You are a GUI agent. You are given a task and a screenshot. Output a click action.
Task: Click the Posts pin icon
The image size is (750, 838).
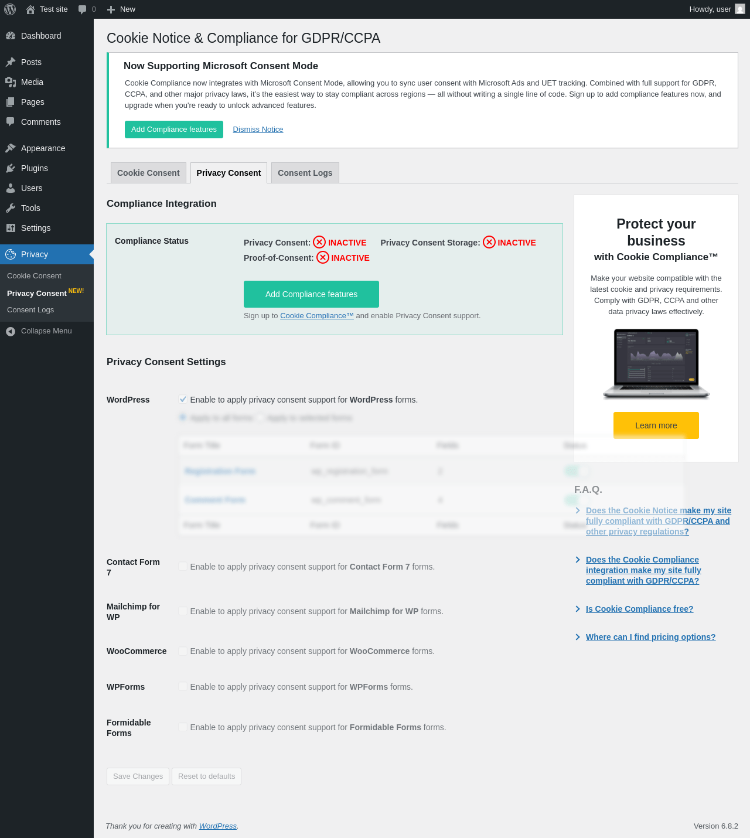[x=11, y=62]
